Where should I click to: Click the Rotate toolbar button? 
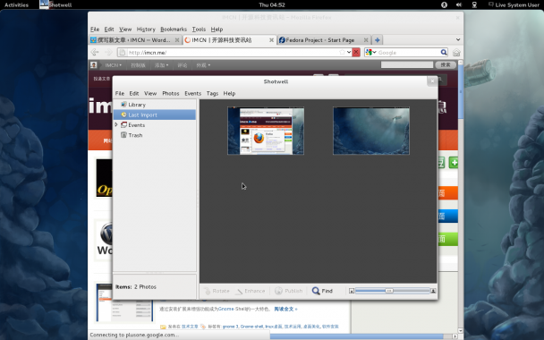click(x=217, y=291)
